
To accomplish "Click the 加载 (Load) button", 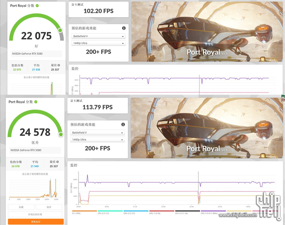I will tap(21, 207).
